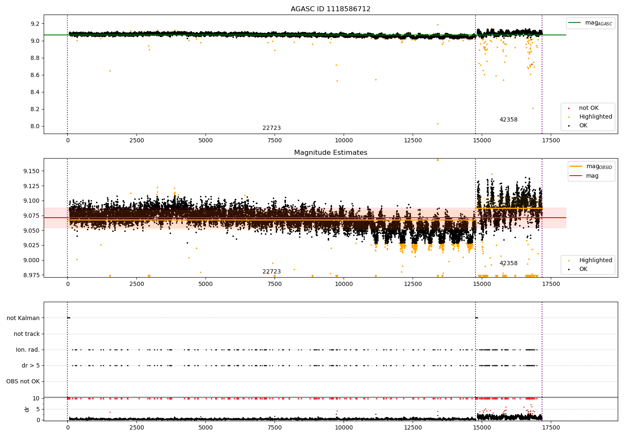The image size is (624, 437).
Task: Click 'OK' legend entry in middle plot
Action: pos(578,269)
